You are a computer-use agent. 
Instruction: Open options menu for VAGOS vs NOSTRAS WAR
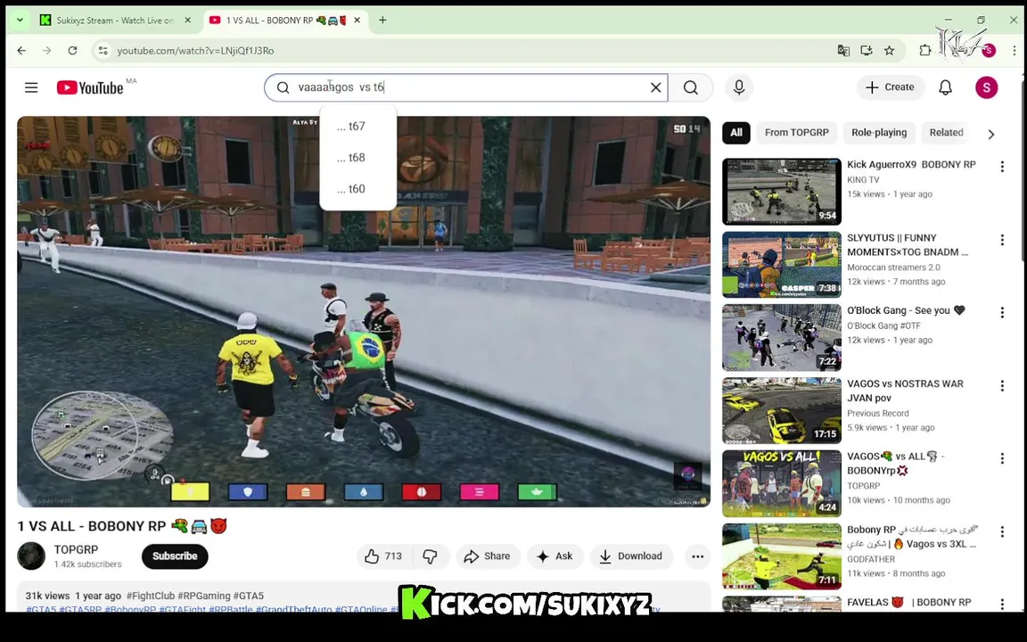1001,386
